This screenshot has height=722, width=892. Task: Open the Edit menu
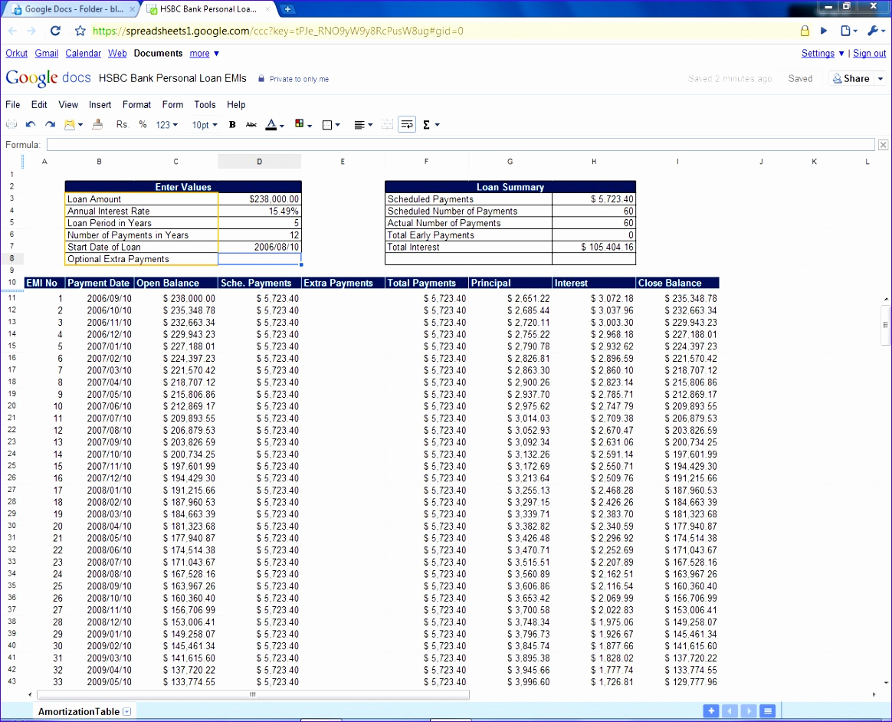[x=38, y=105]
